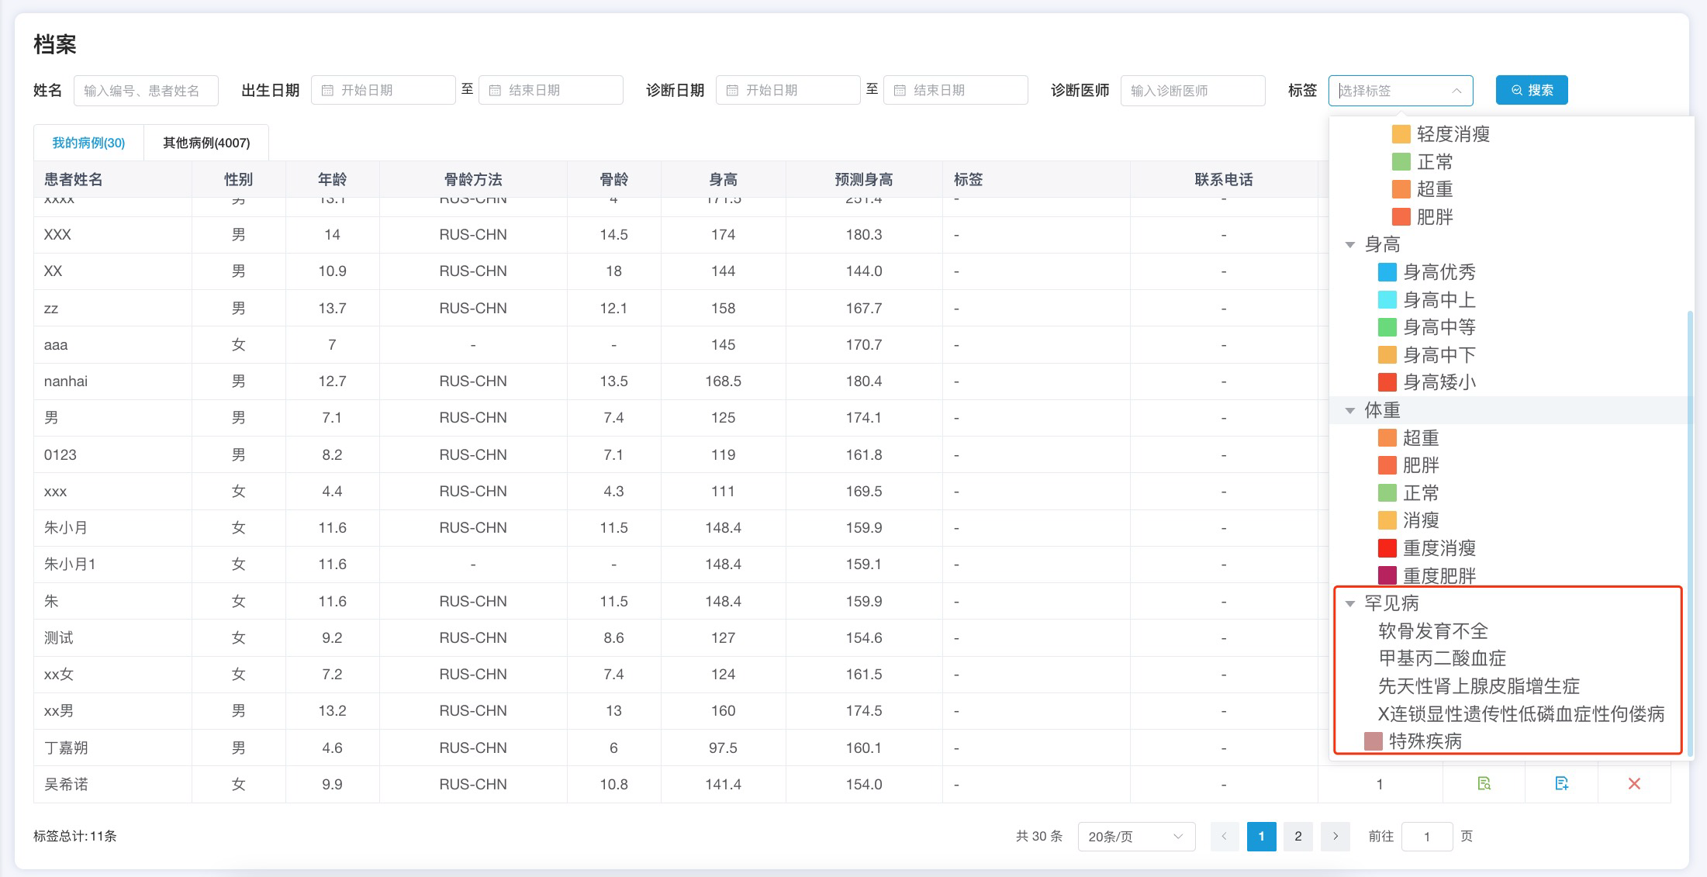Go to page 2

tap(1298, 837)
